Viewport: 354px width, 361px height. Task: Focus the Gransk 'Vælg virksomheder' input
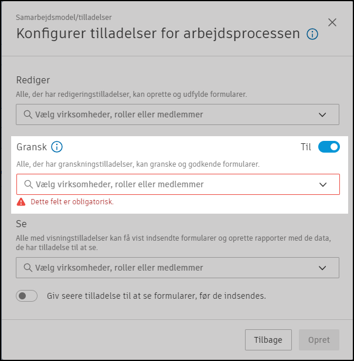coord(164,184)
